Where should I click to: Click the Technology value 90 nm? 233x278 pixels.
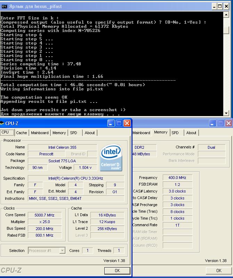click(x=38, y=167)
